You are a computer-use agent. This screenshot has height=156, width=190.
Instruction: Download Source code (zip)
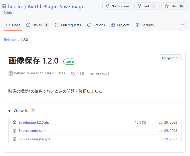(32, 131)
